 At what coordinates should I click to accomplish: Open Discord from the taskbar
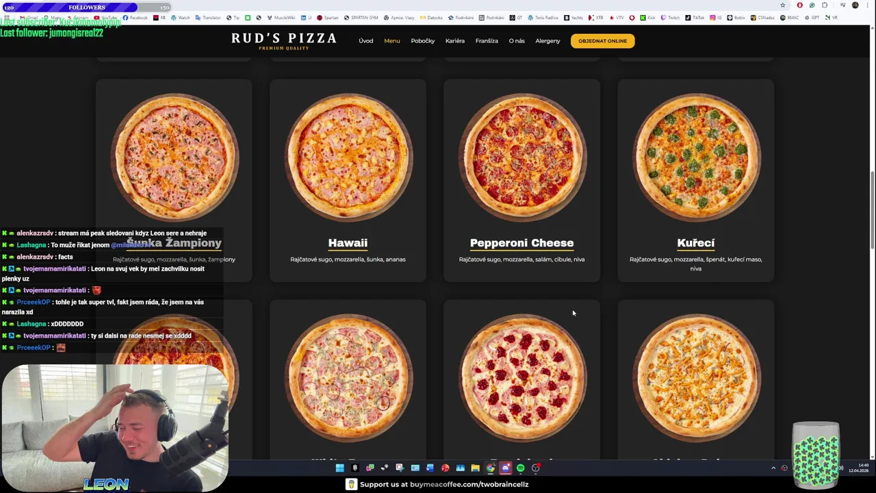point(506,468)
